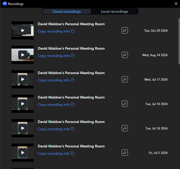Play the Oct 29 2024 recording

click(x=23, y=30)
